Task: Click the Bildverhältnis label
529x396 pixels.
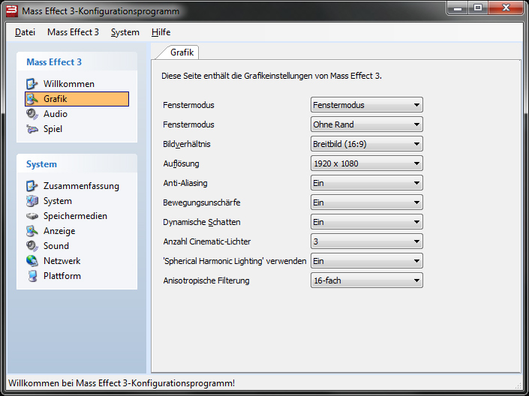Action: pos(187,144)
